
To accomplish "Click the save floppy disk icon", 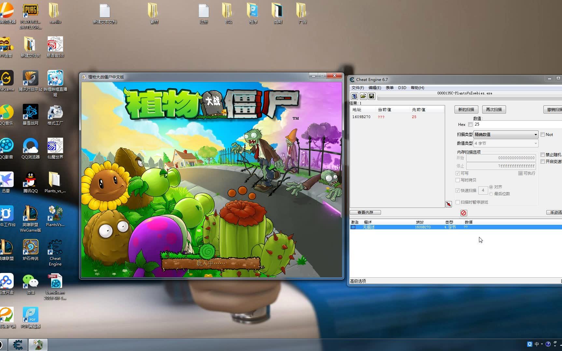I will point(372,96).
